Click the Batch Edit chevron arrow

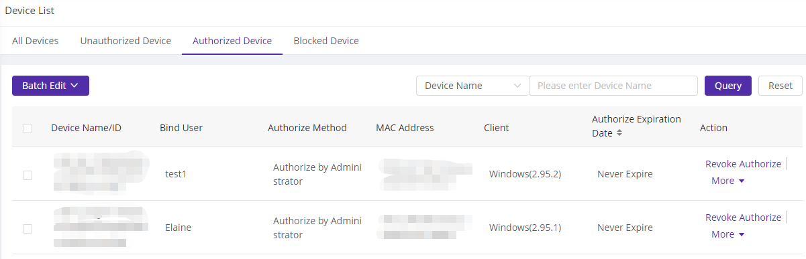tap(74, 86)
